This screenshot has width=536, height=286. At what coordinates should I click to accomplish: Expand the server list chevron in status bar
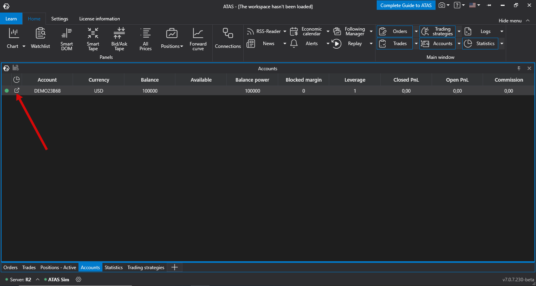pos(38,279)
